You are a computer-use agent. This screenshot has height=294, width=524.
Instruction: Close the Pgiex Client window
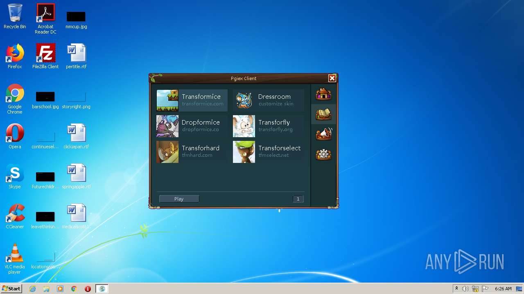(332, 78)
